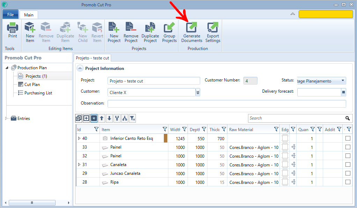Click the edge icon in row 33

click(x=285, y=147)
